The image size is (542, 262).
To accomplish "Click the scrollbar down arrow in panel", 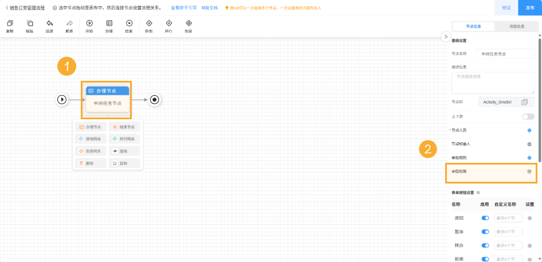I will (540, 259).
